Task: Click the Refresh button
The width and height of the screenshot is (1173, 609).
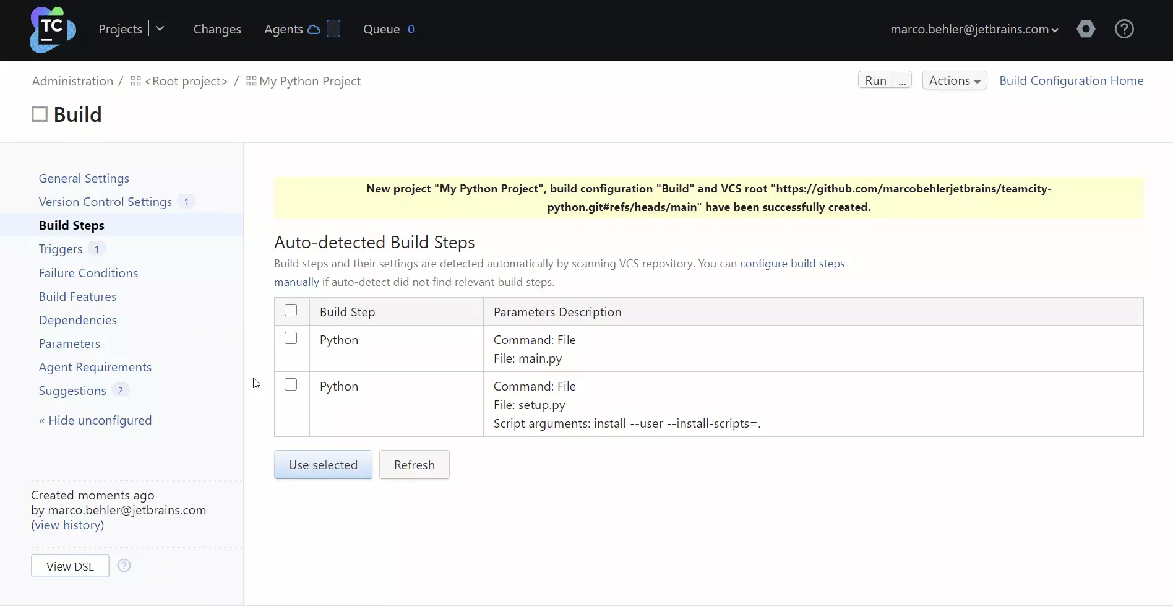Action: coord(414,465)
